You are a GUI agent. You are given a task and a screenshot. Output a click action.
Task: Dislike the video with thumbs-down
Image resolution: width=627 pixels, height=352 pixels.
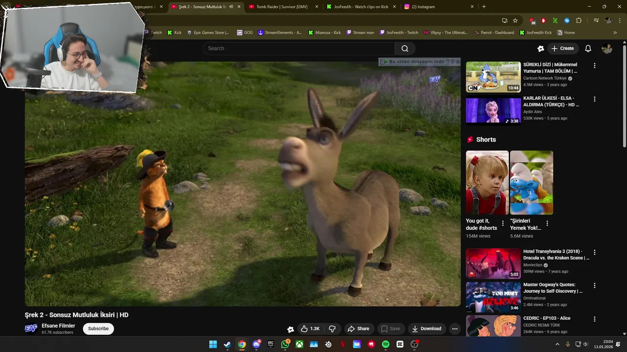click(x=332, y=329)
